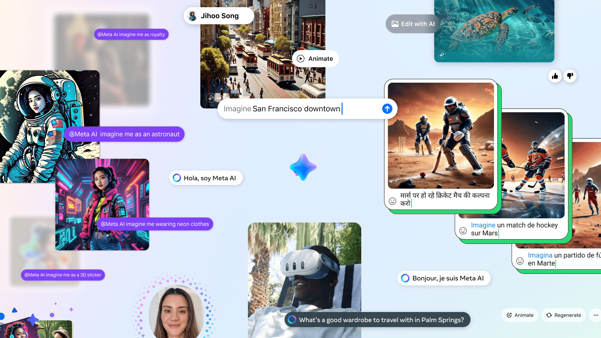Screen dimensions: 601x338
Task: Toggle the Meta AI logo on Hola card
Action: pos(177,178)
